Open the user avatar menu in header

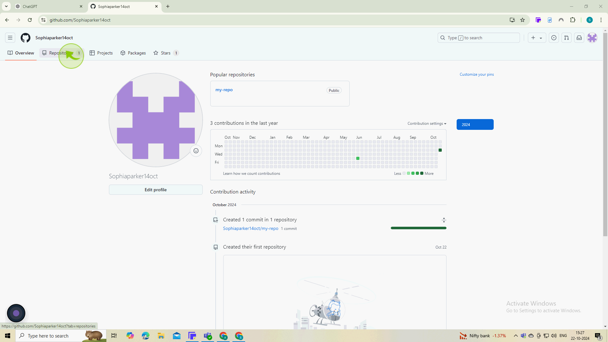point(592,38)
